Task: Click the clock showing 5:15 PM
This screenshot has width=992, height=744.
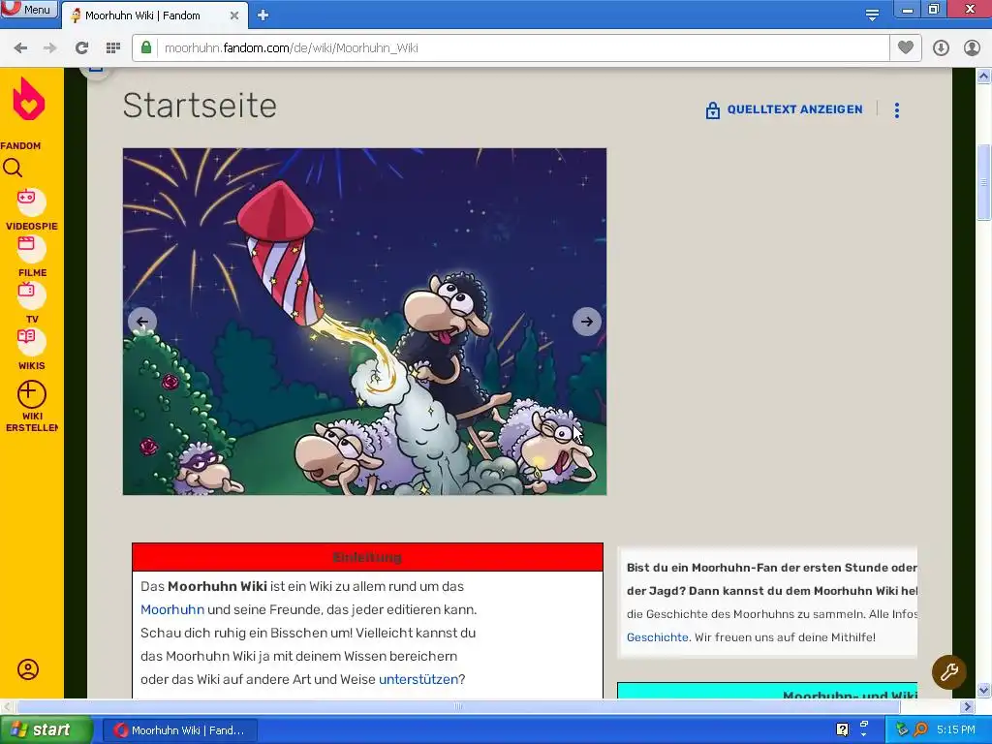Action: point(955,730)
